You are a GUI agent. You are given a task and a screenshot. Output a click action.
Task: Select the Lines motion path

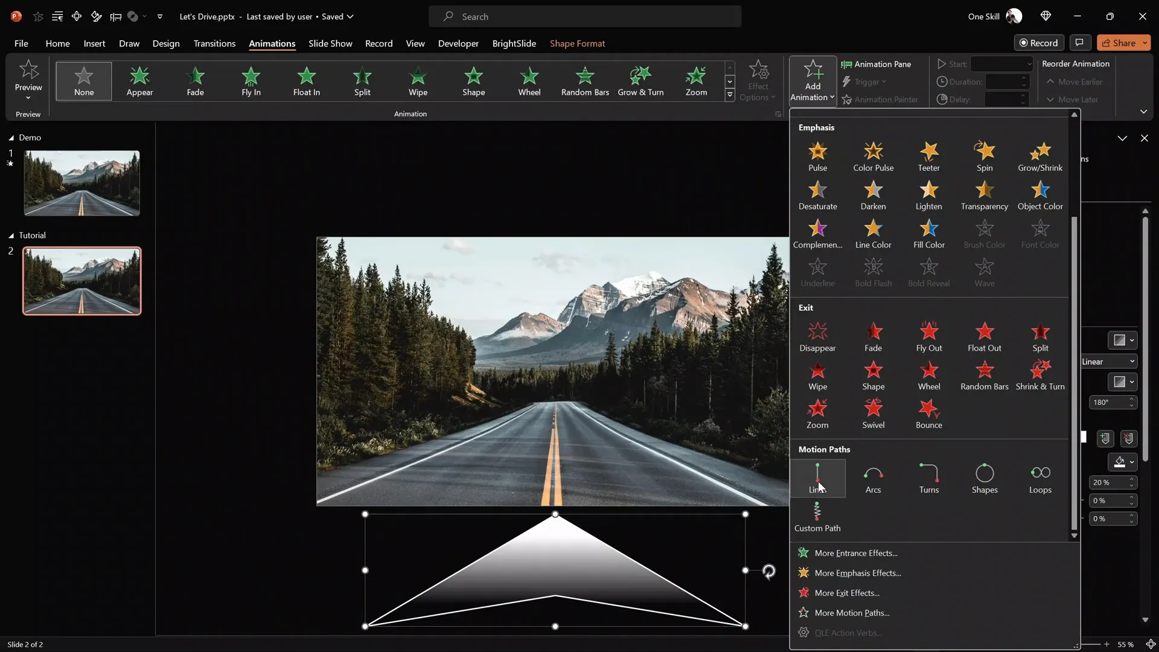[817, 478]
